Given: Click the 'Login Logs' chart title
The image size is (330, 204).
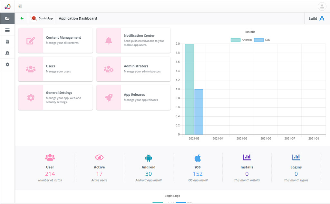Looking at the screenshot, I should click(x=172, y=196).
